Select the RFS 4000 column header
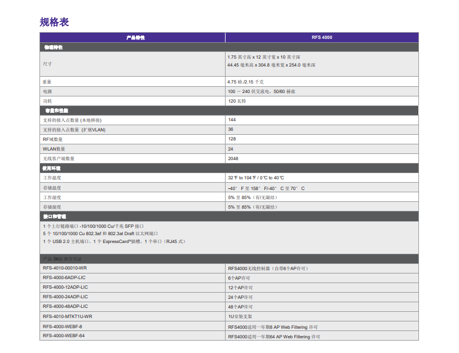The width and height of the screenshot is (459, 353). pyautogui.click(x=322, y=37)
